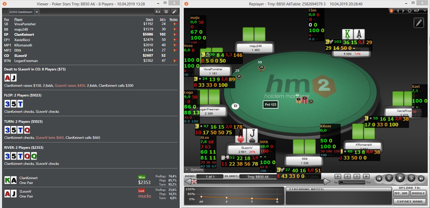Click the Turn equity point on graph
Viewport: 430px width, 208px height.
tap(252, 199)
